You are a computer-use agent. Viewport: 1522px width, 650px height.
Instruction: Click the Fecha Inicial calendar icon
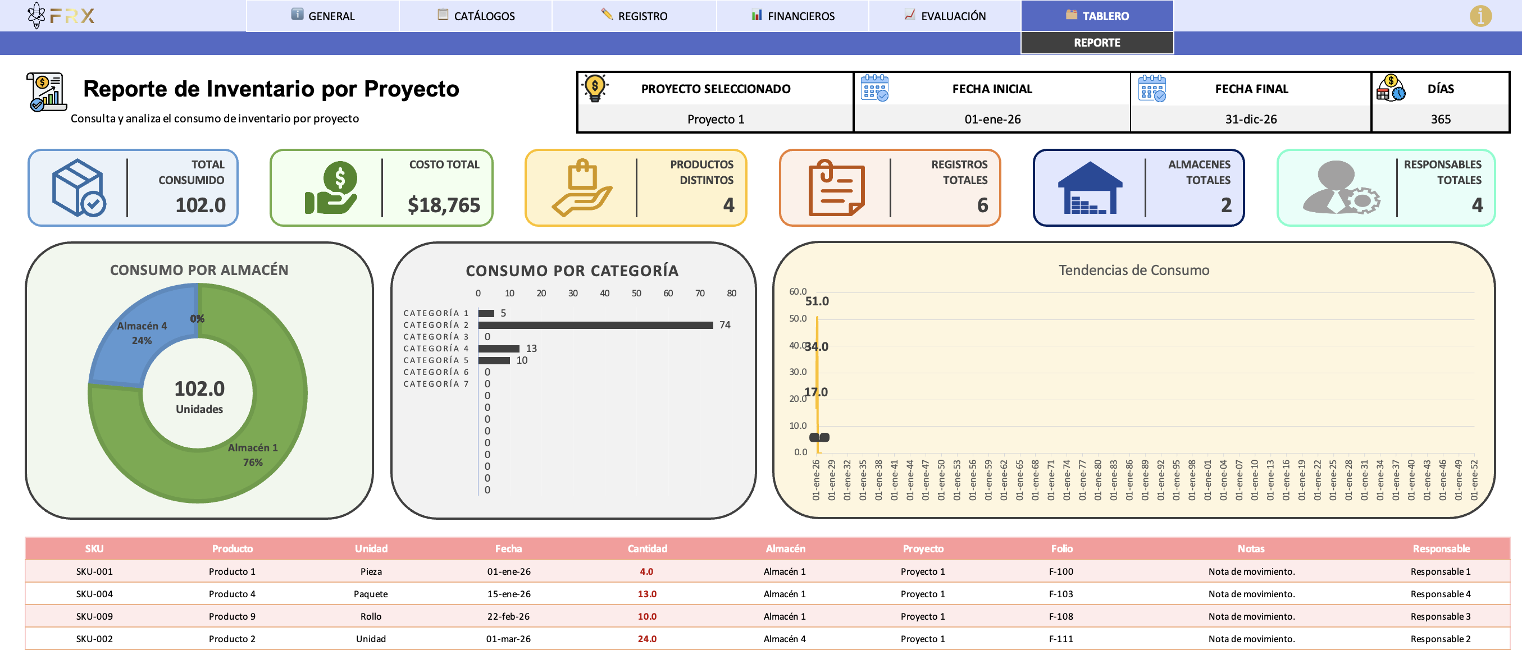coord(874,89)
